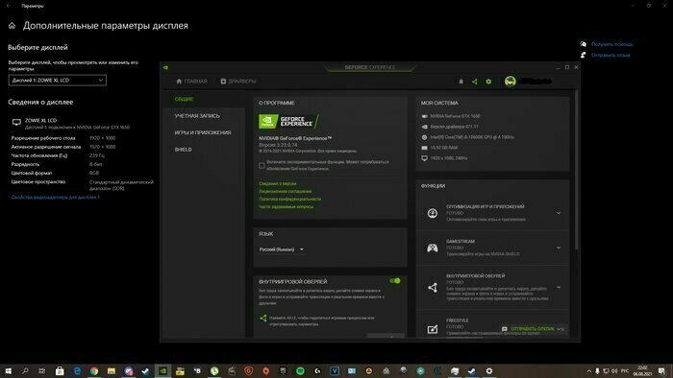Open the notification center in system tray
This screenshot has width=673, height=378.
coord(663,370)
